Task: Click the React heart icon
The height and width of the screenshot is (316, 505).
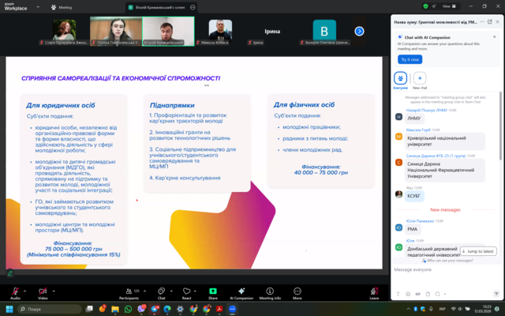Action: pyautogui.click(x=186, y=291)
